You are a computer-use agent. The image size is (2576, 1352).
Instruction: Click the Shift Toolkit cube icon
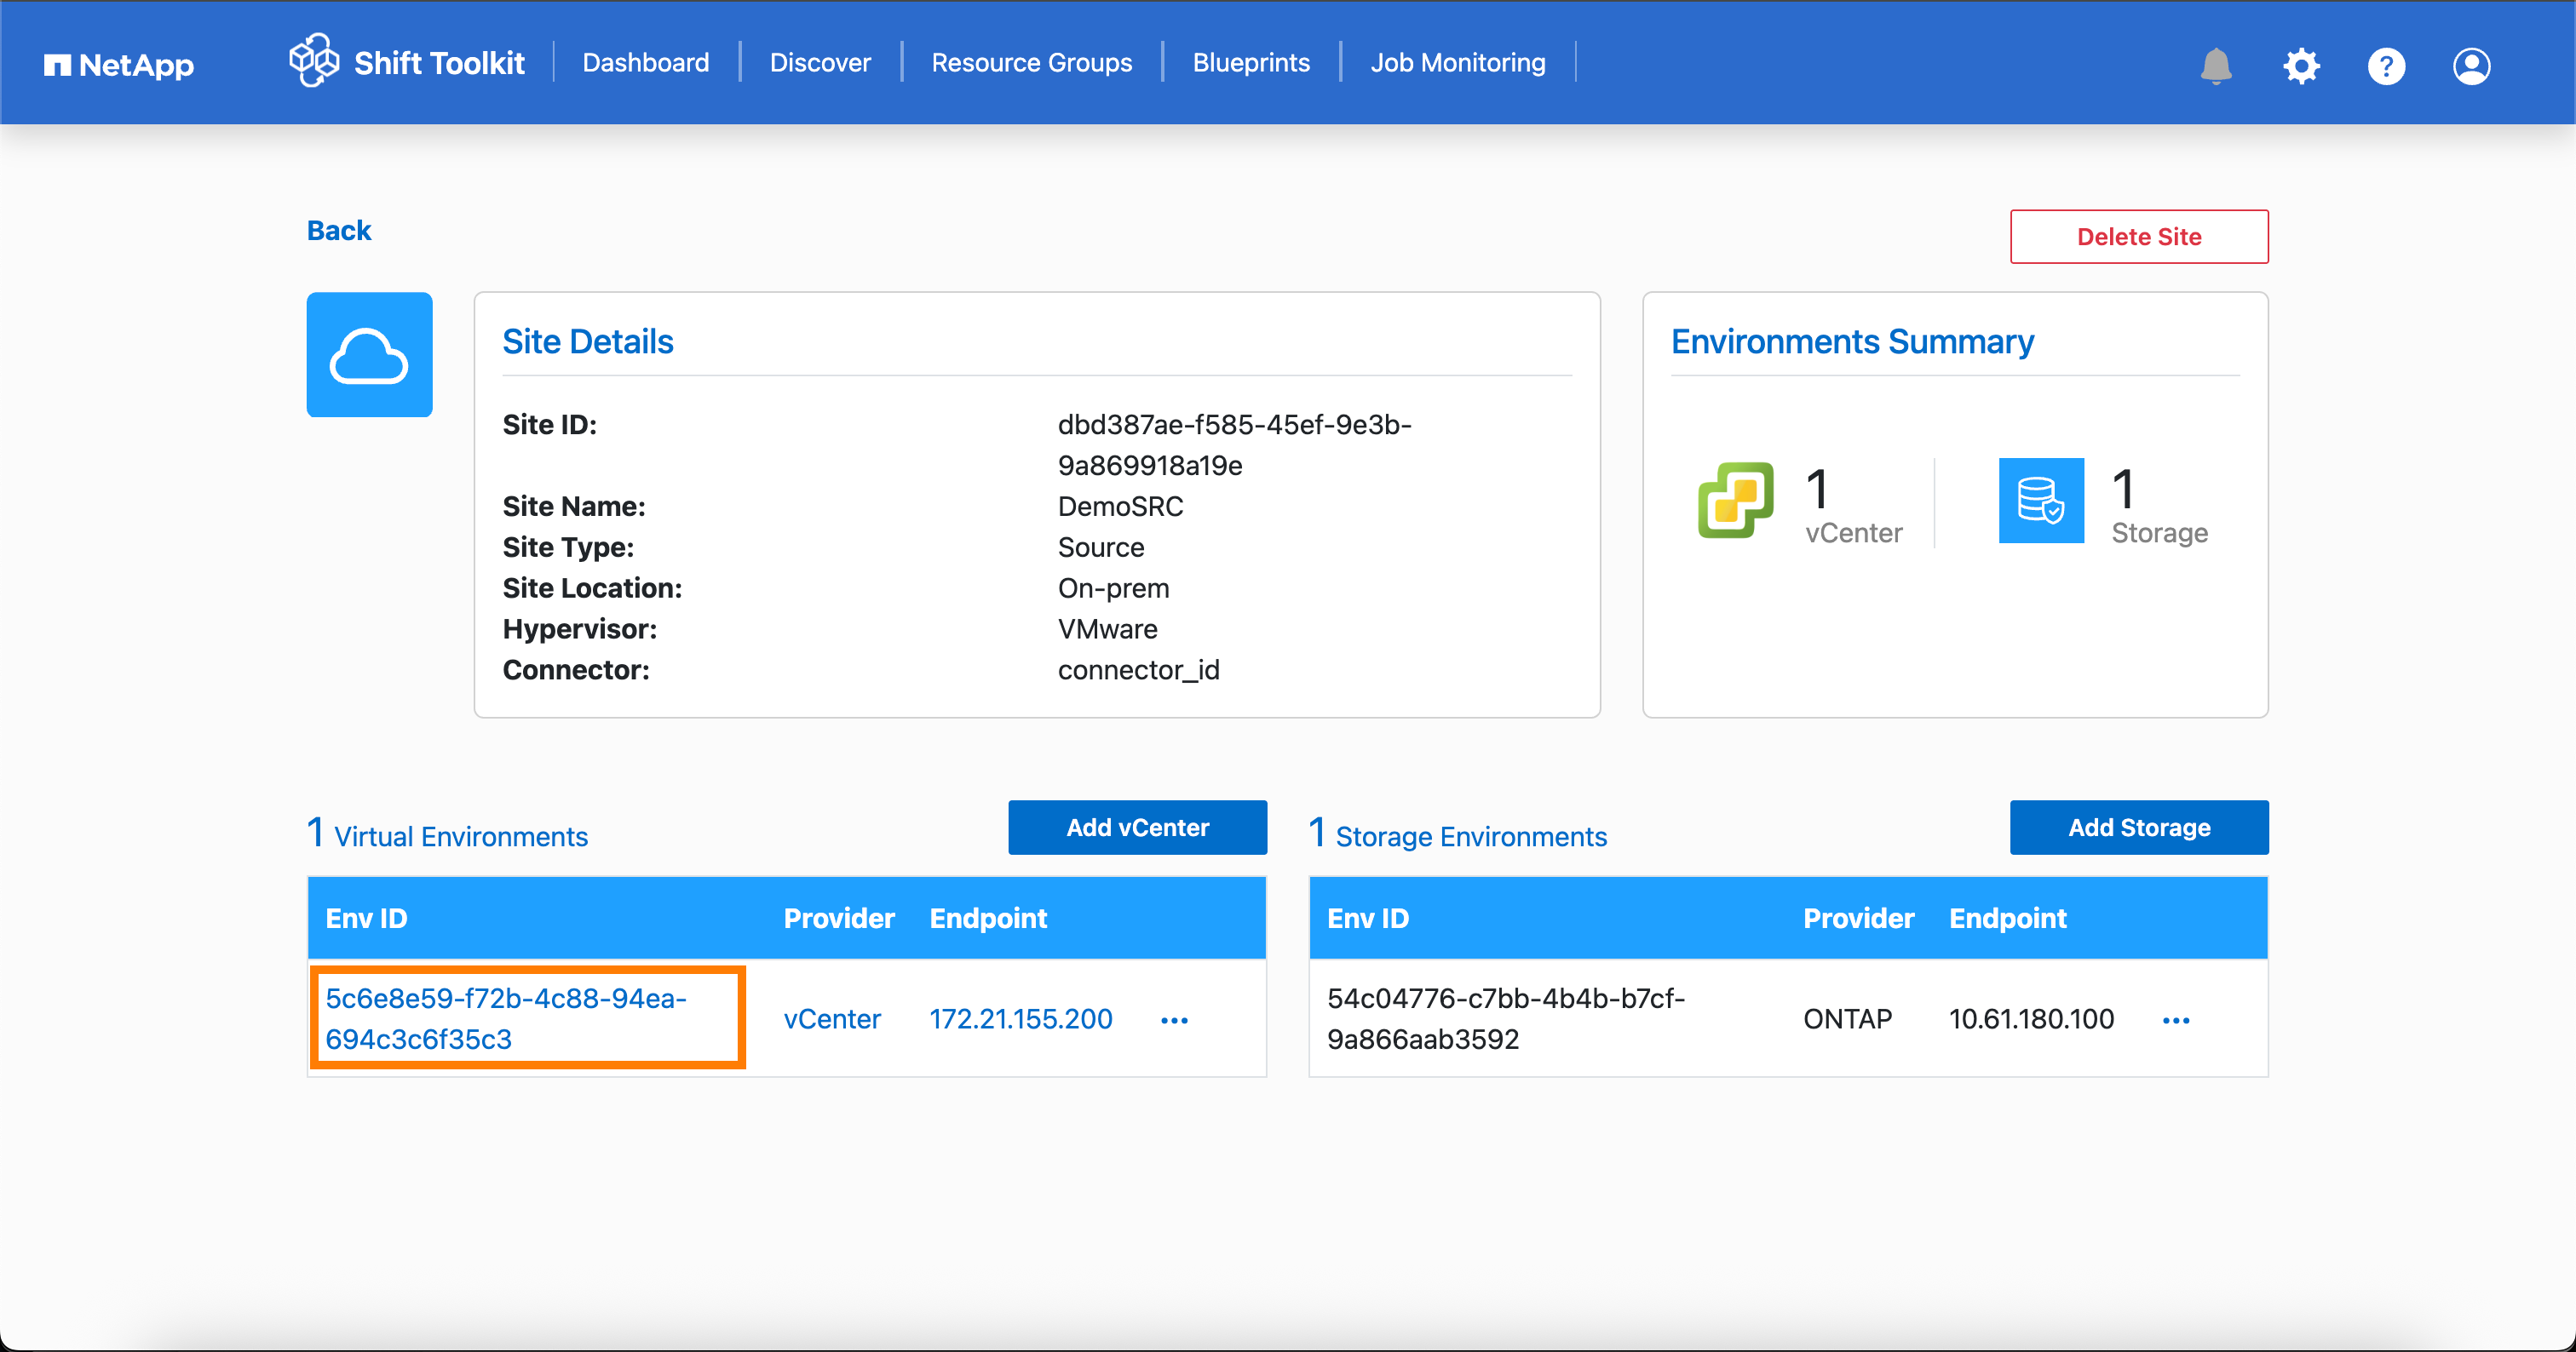[x=314, y=61]
